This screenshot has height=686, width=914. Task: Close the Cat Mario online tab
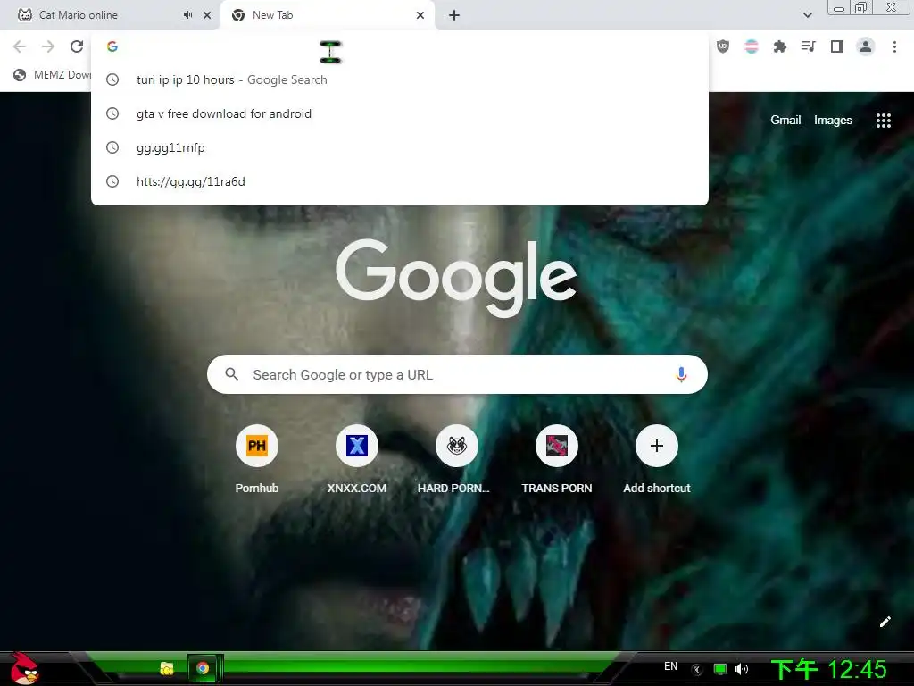tap(207, 15)
